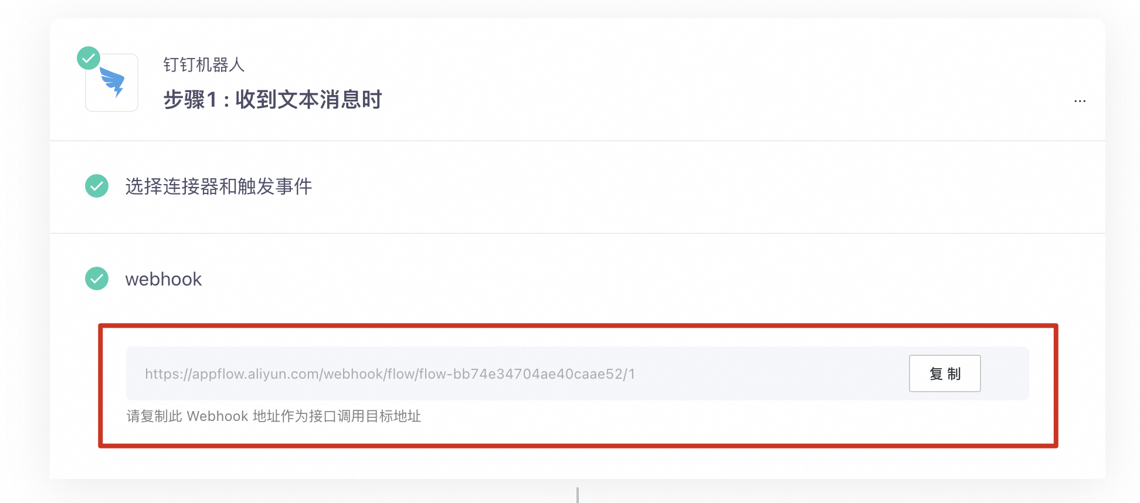Screen dimensions: 1140x503
Task: Open the three-dot more options menu
Action: [x=1080, y=101]
